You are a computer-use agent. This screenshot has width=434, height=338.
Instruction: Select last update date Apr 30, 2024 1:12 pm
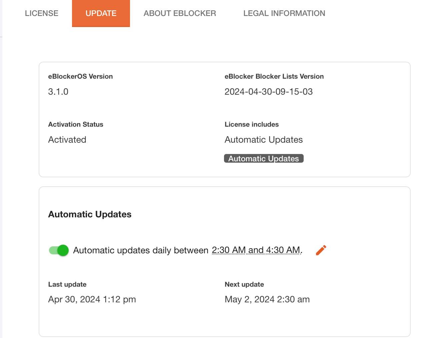tap(92, 299)
